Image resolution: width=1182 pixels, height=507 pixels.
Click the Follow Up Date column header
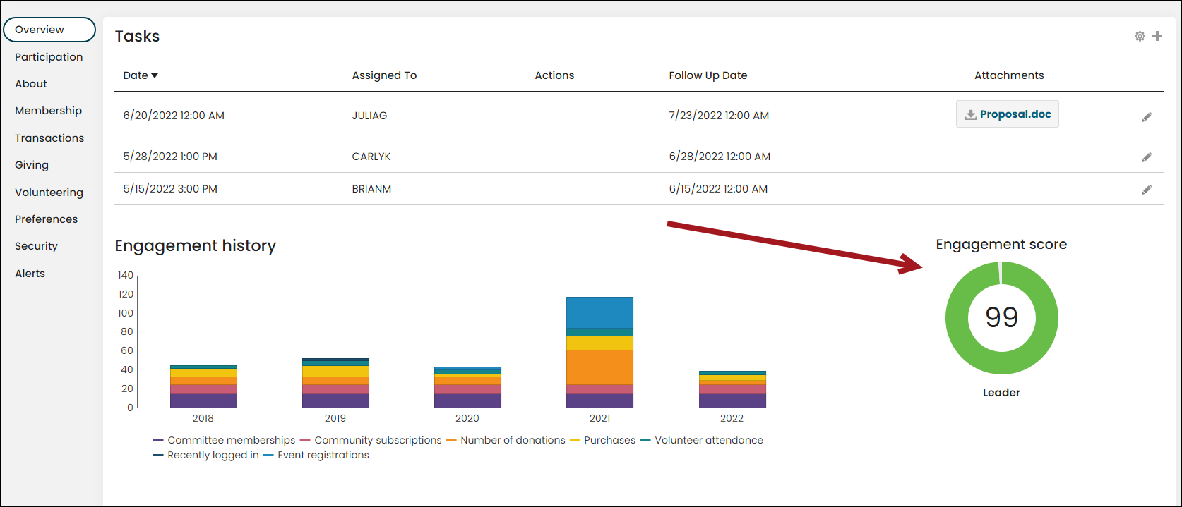tap(708, 75)
